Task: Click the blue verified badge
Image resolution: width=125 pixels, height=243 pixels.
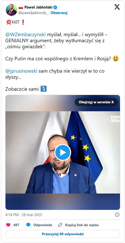Action: [55, 7]
